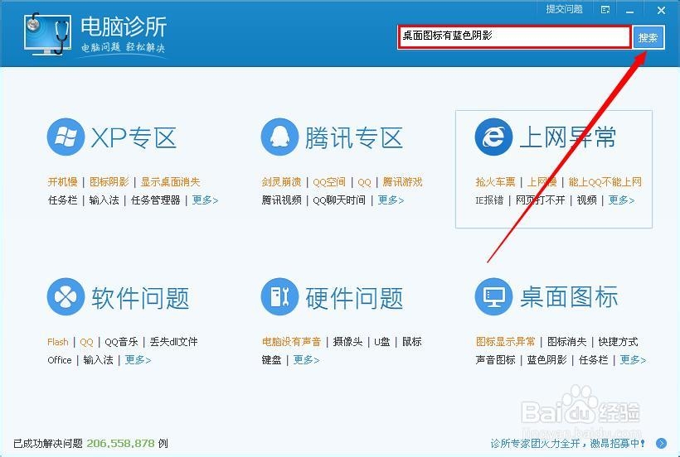Select the 网页打不开 link
680x457 pixels.
coord(541,200)
